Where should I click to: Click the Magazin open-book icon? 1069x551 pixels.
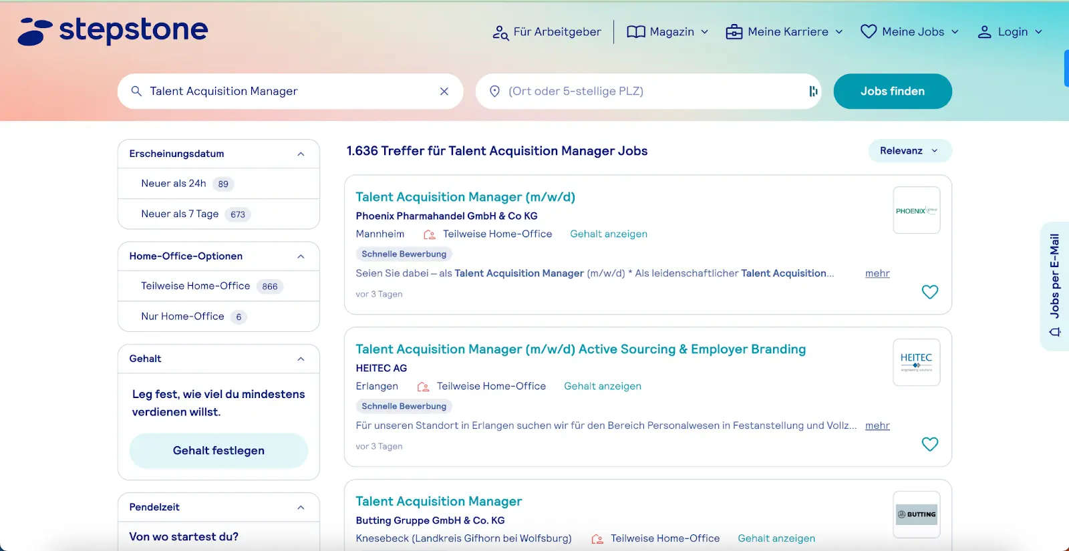point(636,32)
